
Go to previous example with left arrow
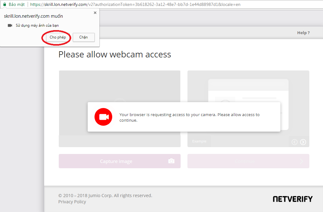tap(294, 142)
